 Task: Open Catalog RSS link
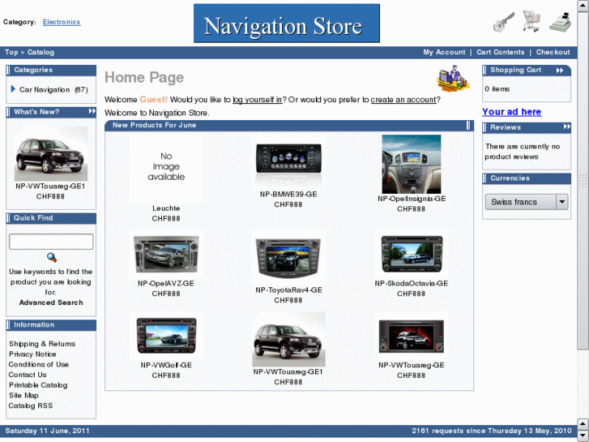tap(31, 406)
